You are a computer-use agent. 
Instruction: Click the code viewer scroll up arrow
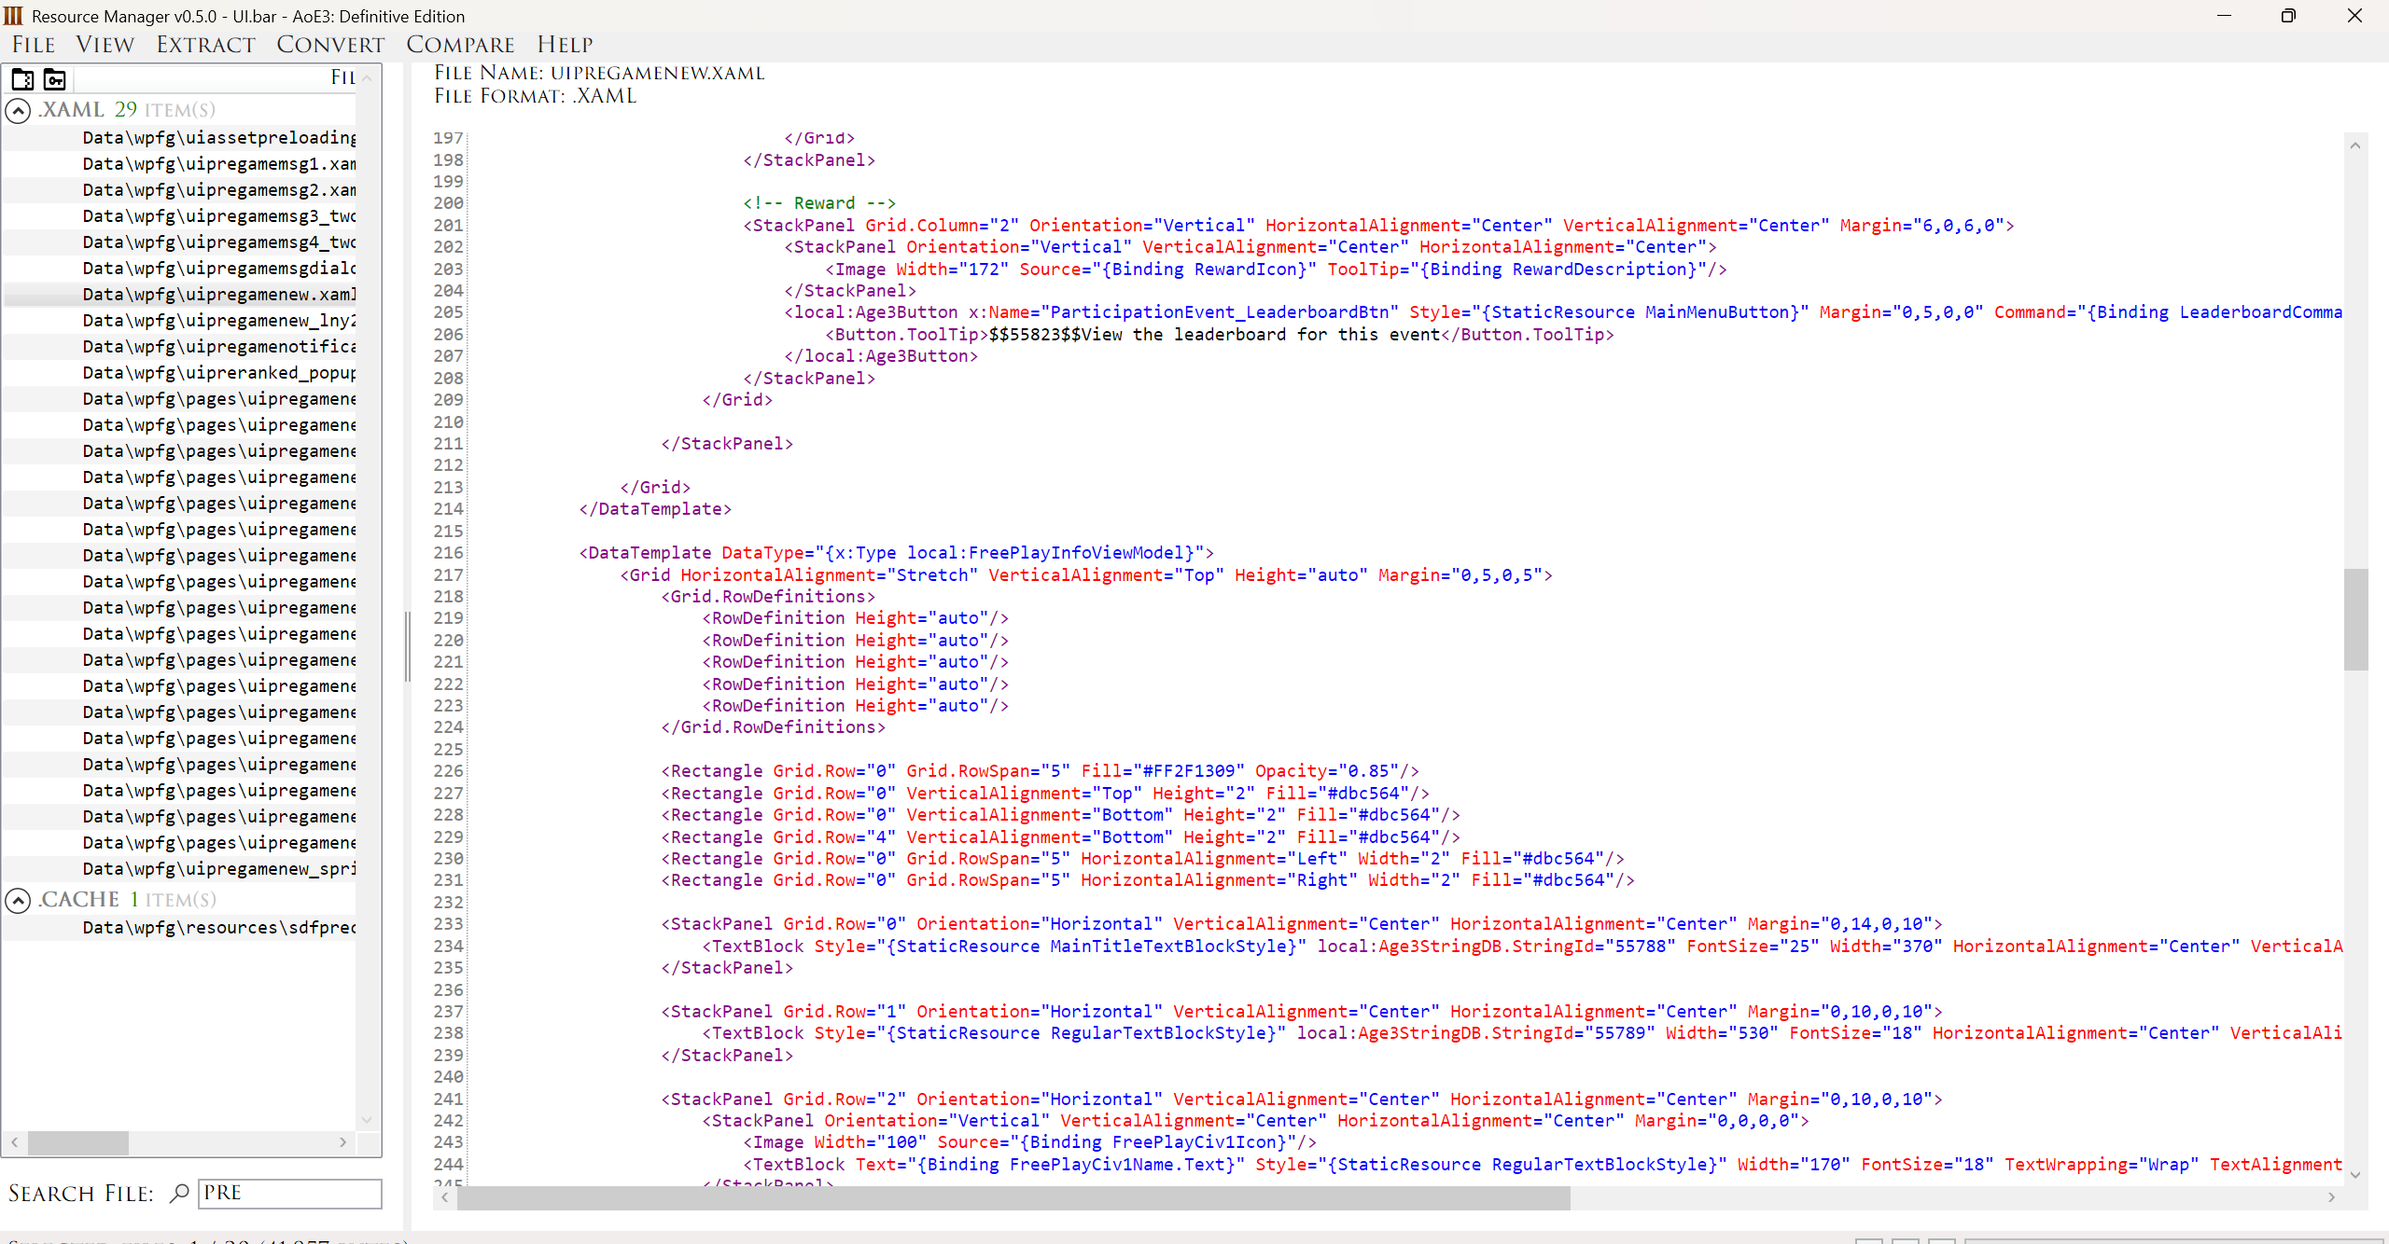coord(2354,145)
